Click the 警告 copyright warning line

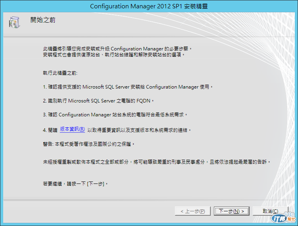pyautogui.click(x=89, y=144)
